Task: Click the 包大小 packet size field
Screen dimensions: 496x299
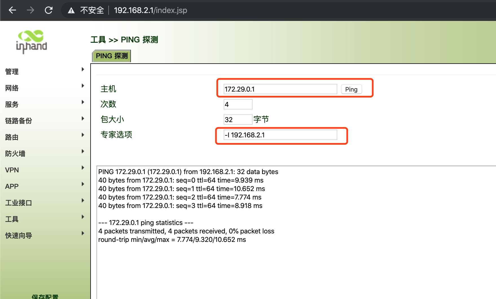Action: 238,120
